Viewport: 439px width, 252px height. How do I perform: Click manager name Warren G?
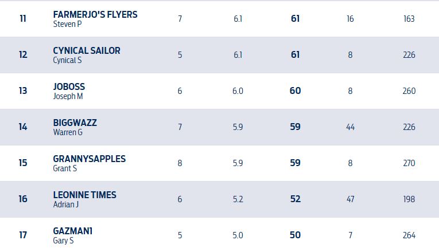68,132
